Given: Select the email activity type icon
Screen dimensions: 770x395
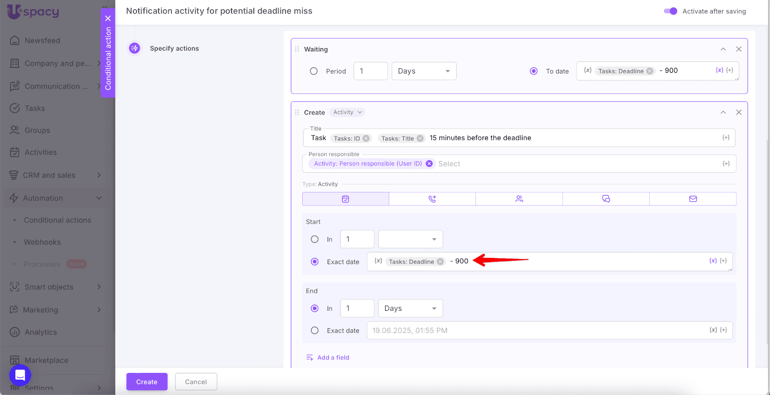Looking at the screenshot, I should (693, 199).
